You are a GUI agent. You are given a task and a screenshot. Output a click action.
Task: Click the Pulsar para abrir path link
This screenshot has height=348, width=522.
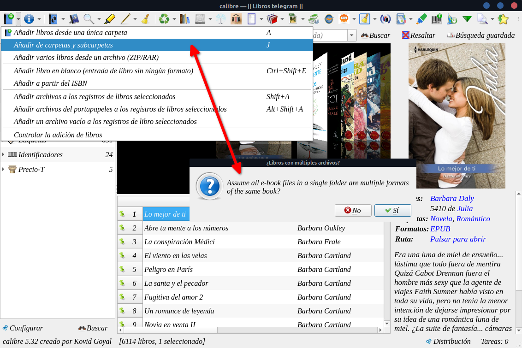458,239
